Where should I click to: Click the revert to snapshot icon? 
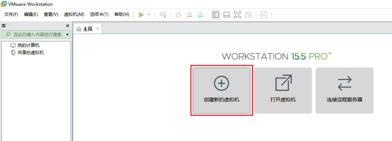click(189, 15)
